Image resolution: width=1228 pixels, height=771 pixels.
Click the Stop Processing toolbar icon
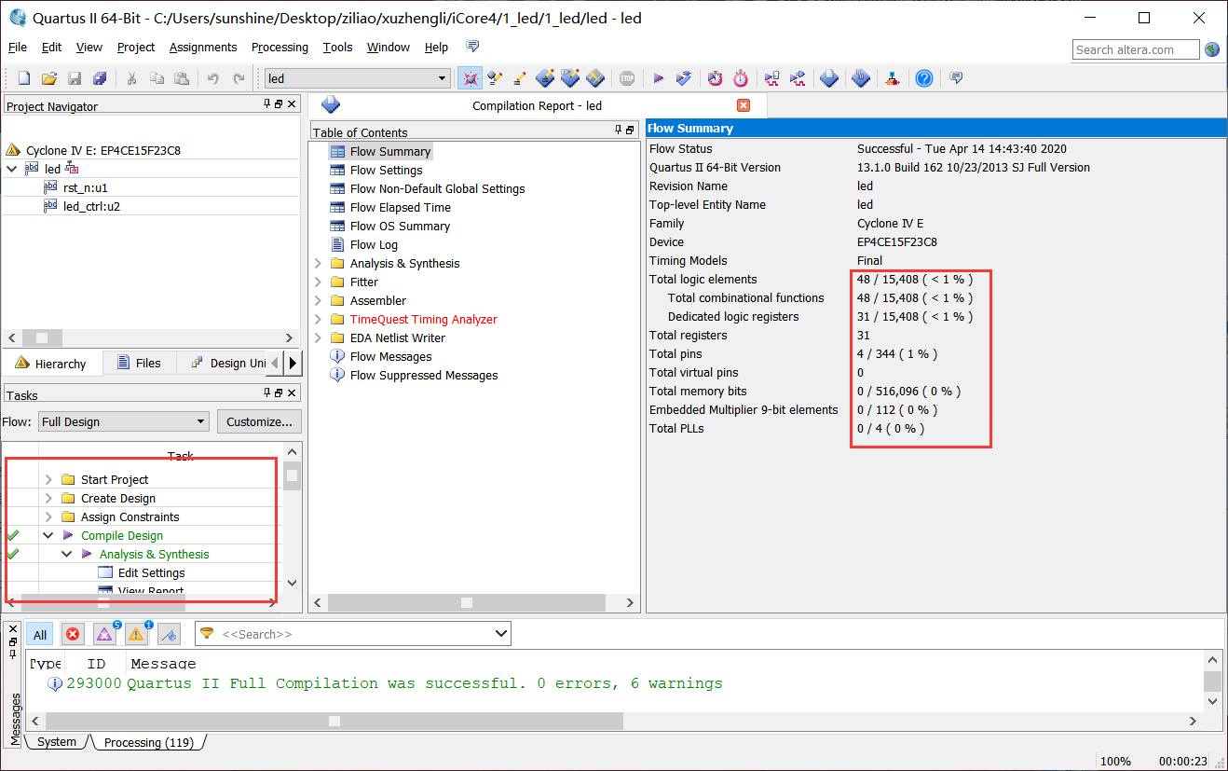(627, 78)
